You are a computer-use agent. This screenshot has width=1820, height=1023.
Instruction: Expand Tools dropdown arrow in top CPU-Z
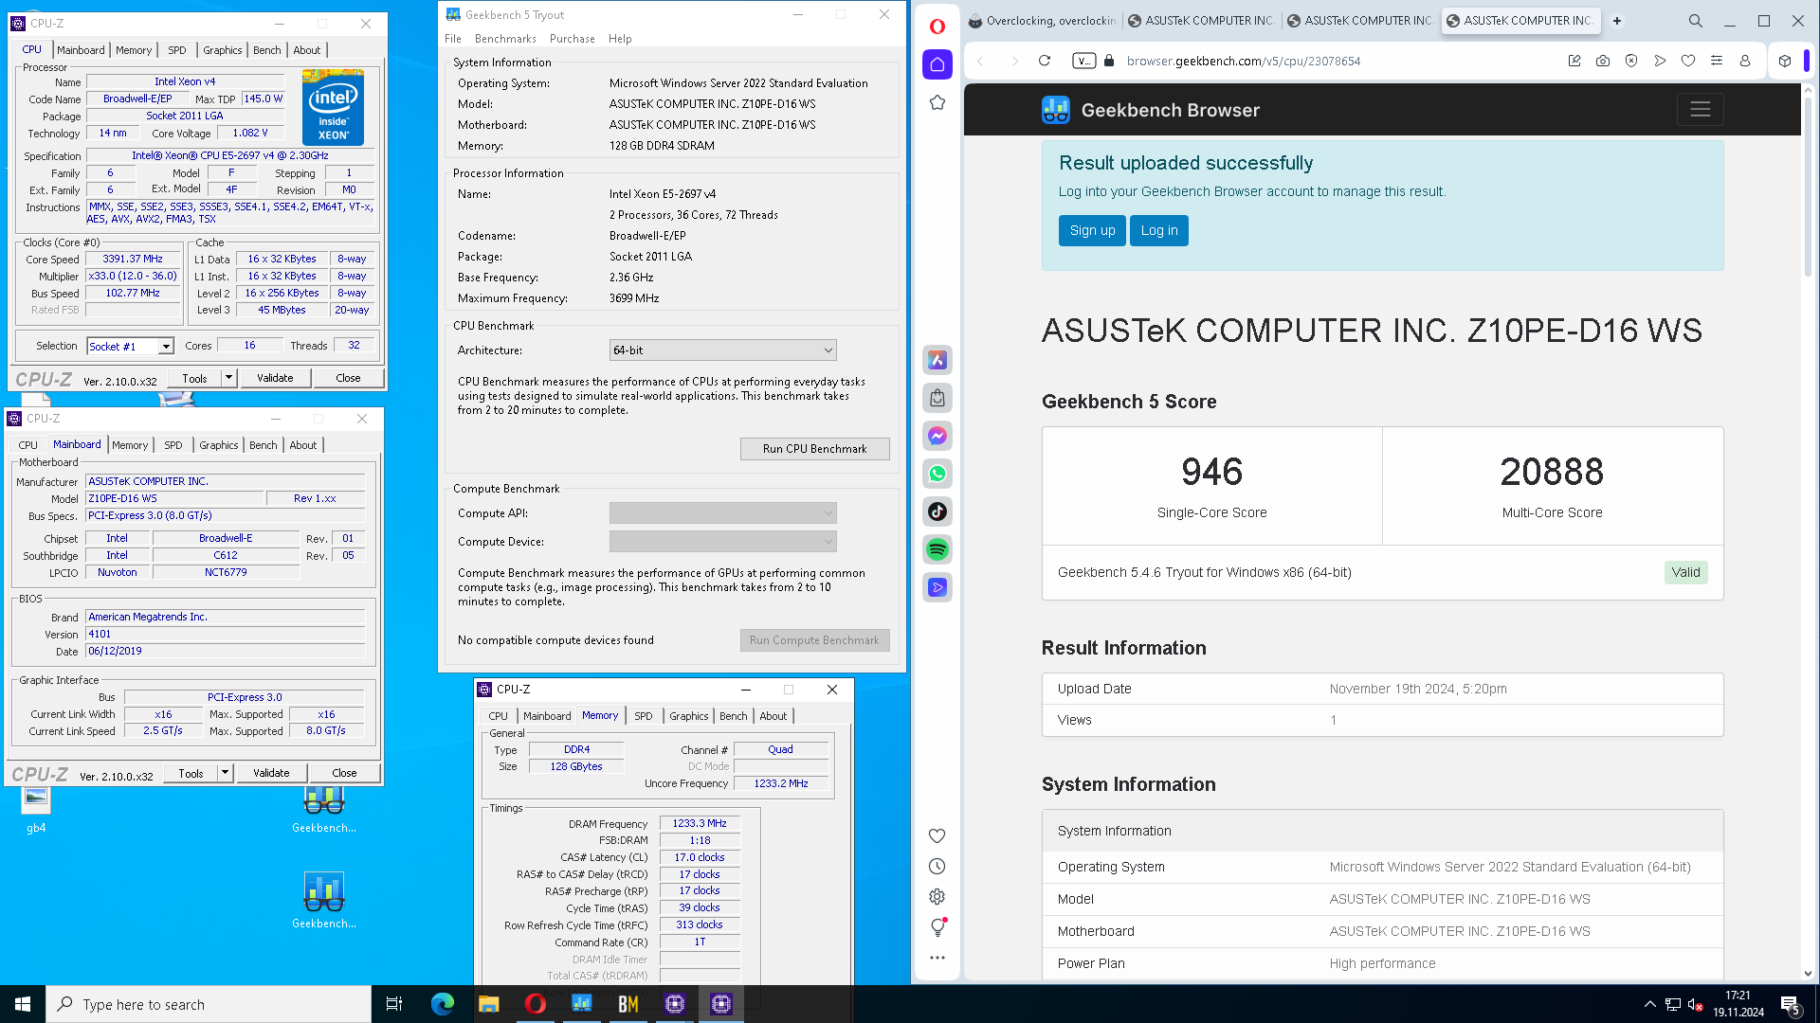(x=228, y=378)
